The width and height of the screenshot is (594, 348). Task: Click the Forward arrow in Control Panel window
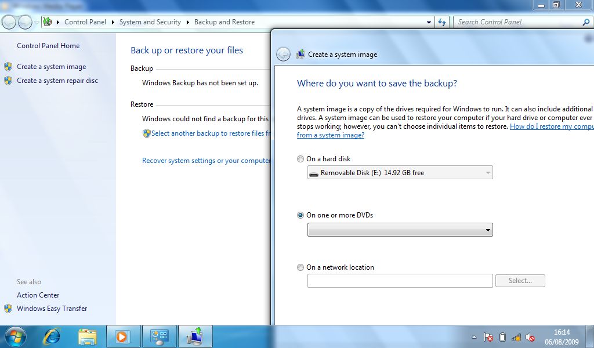click(x=25, y=23)
